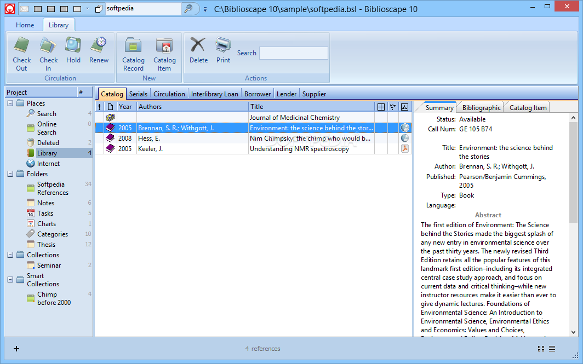583x364 pixels.
Task: Click the plus add icon in status bar
Action: [16, 348]
